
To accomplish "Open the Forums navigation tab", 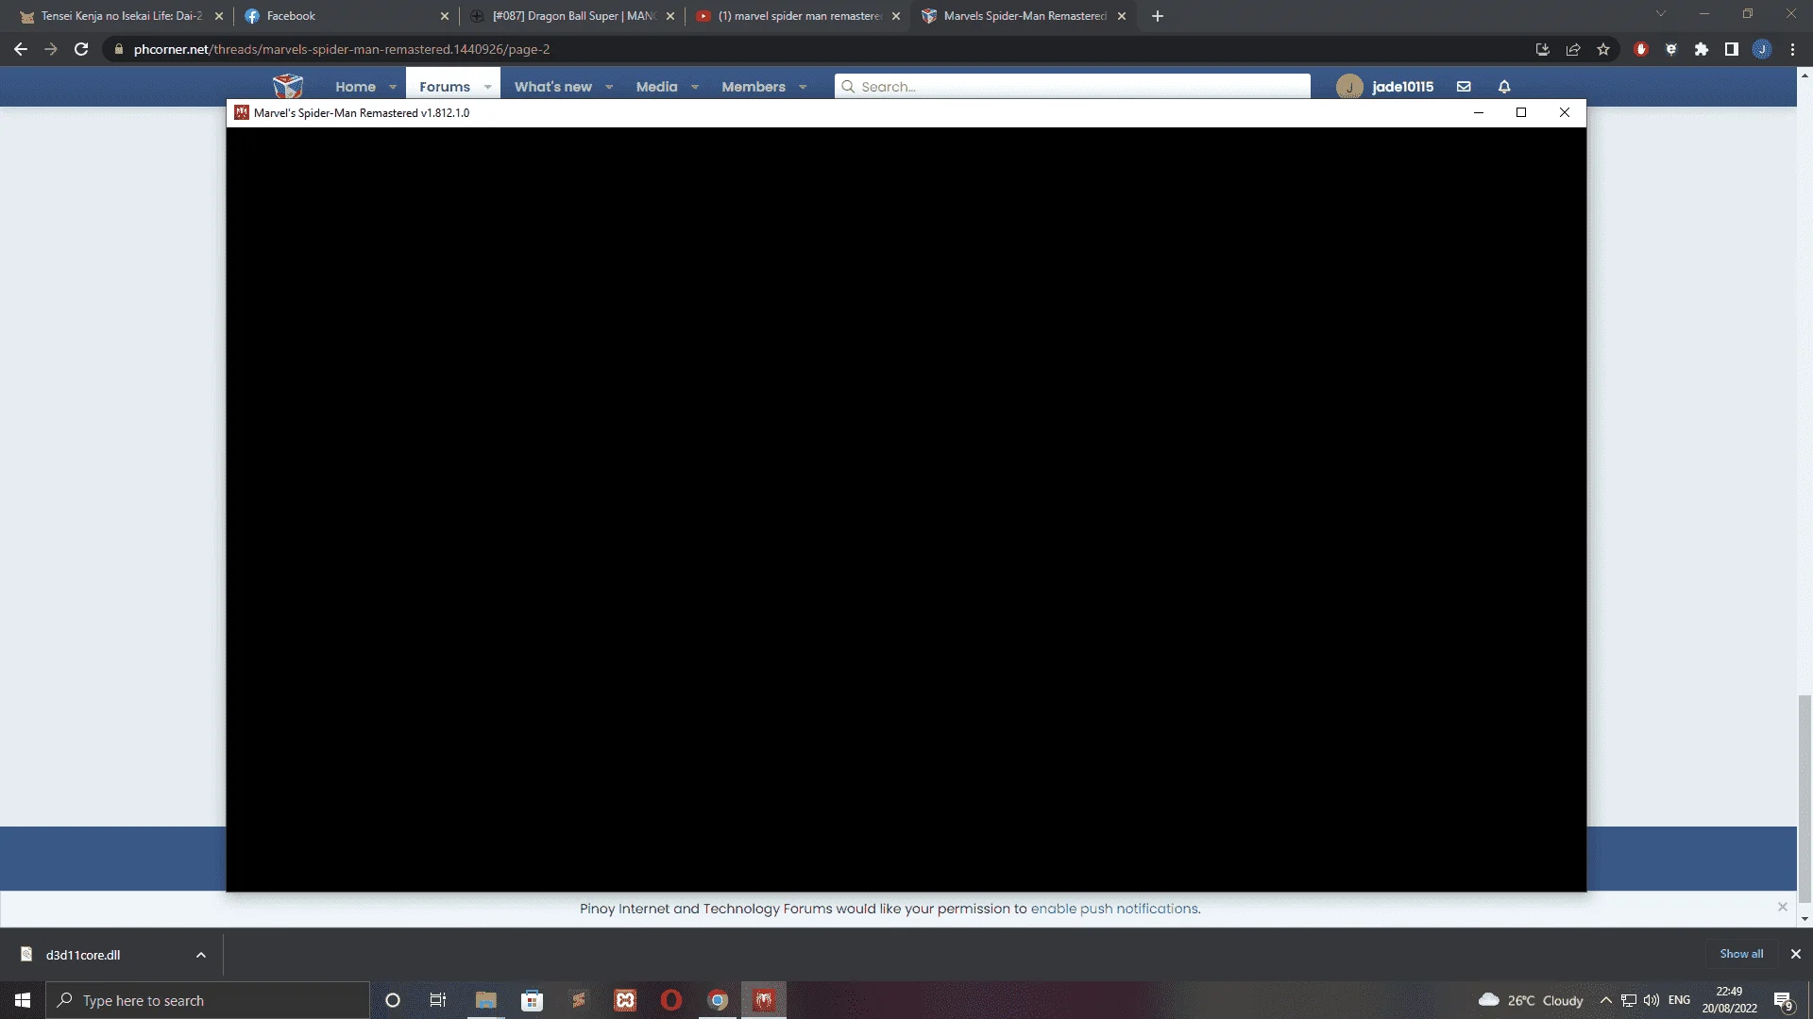I will click(x=445, y=86).
